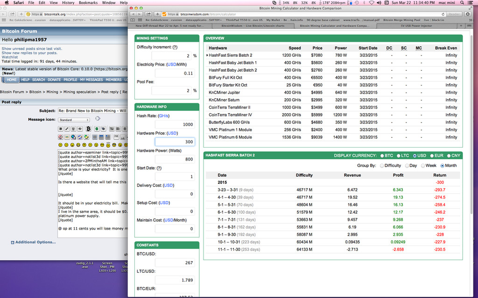Apply strikethrough formatting in forum editor
Viewport: 478px width, 298px height.
(79, 129)
